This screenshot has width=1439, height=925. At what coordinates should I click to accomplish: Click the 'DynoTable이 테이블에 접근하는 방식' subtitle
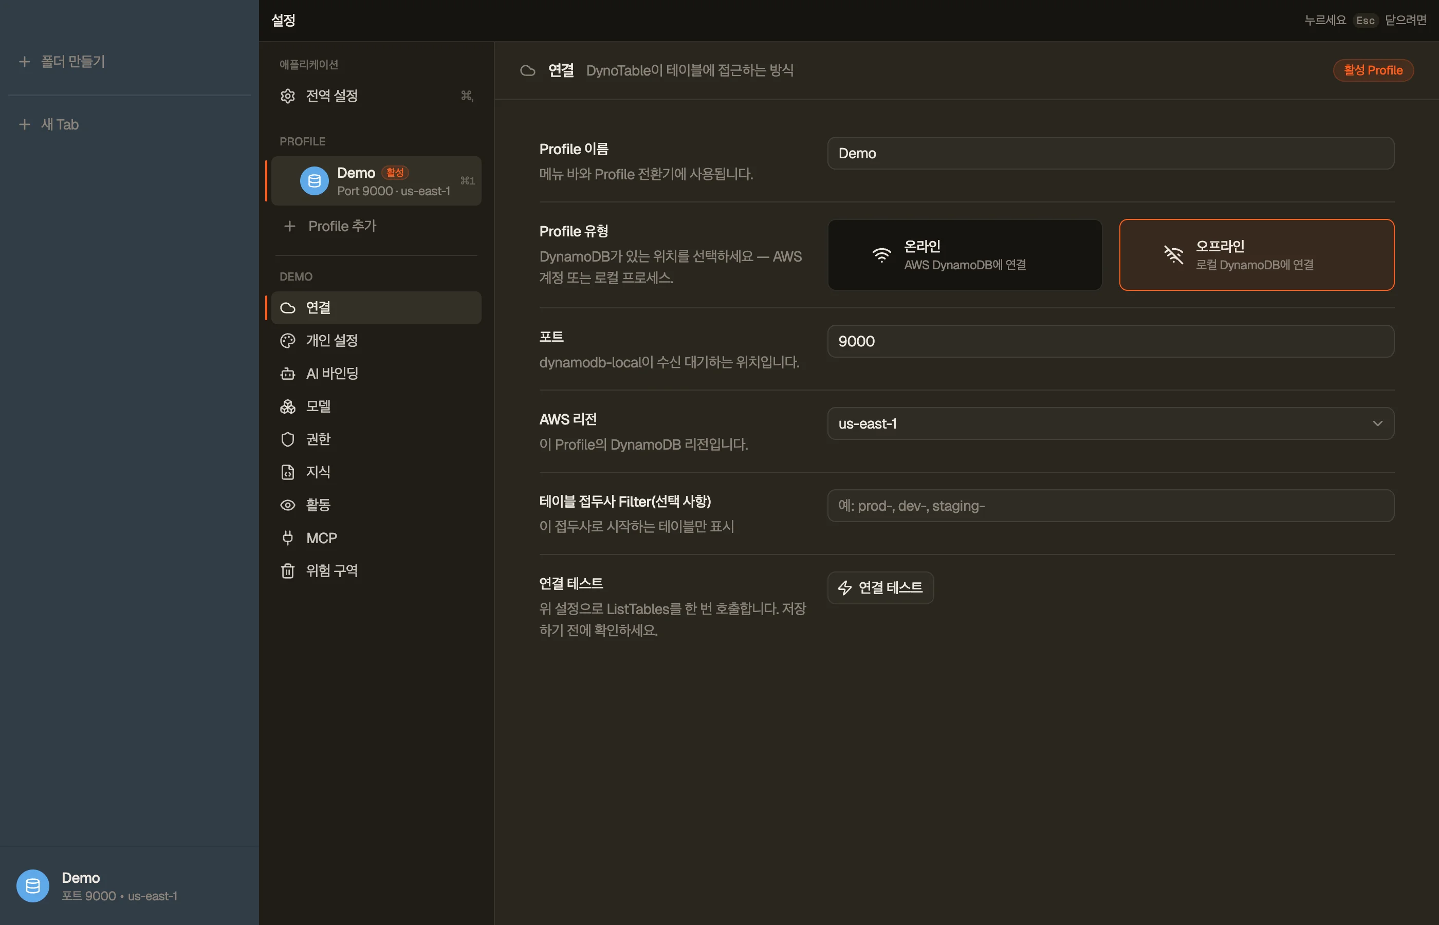[x=690, y=71]
